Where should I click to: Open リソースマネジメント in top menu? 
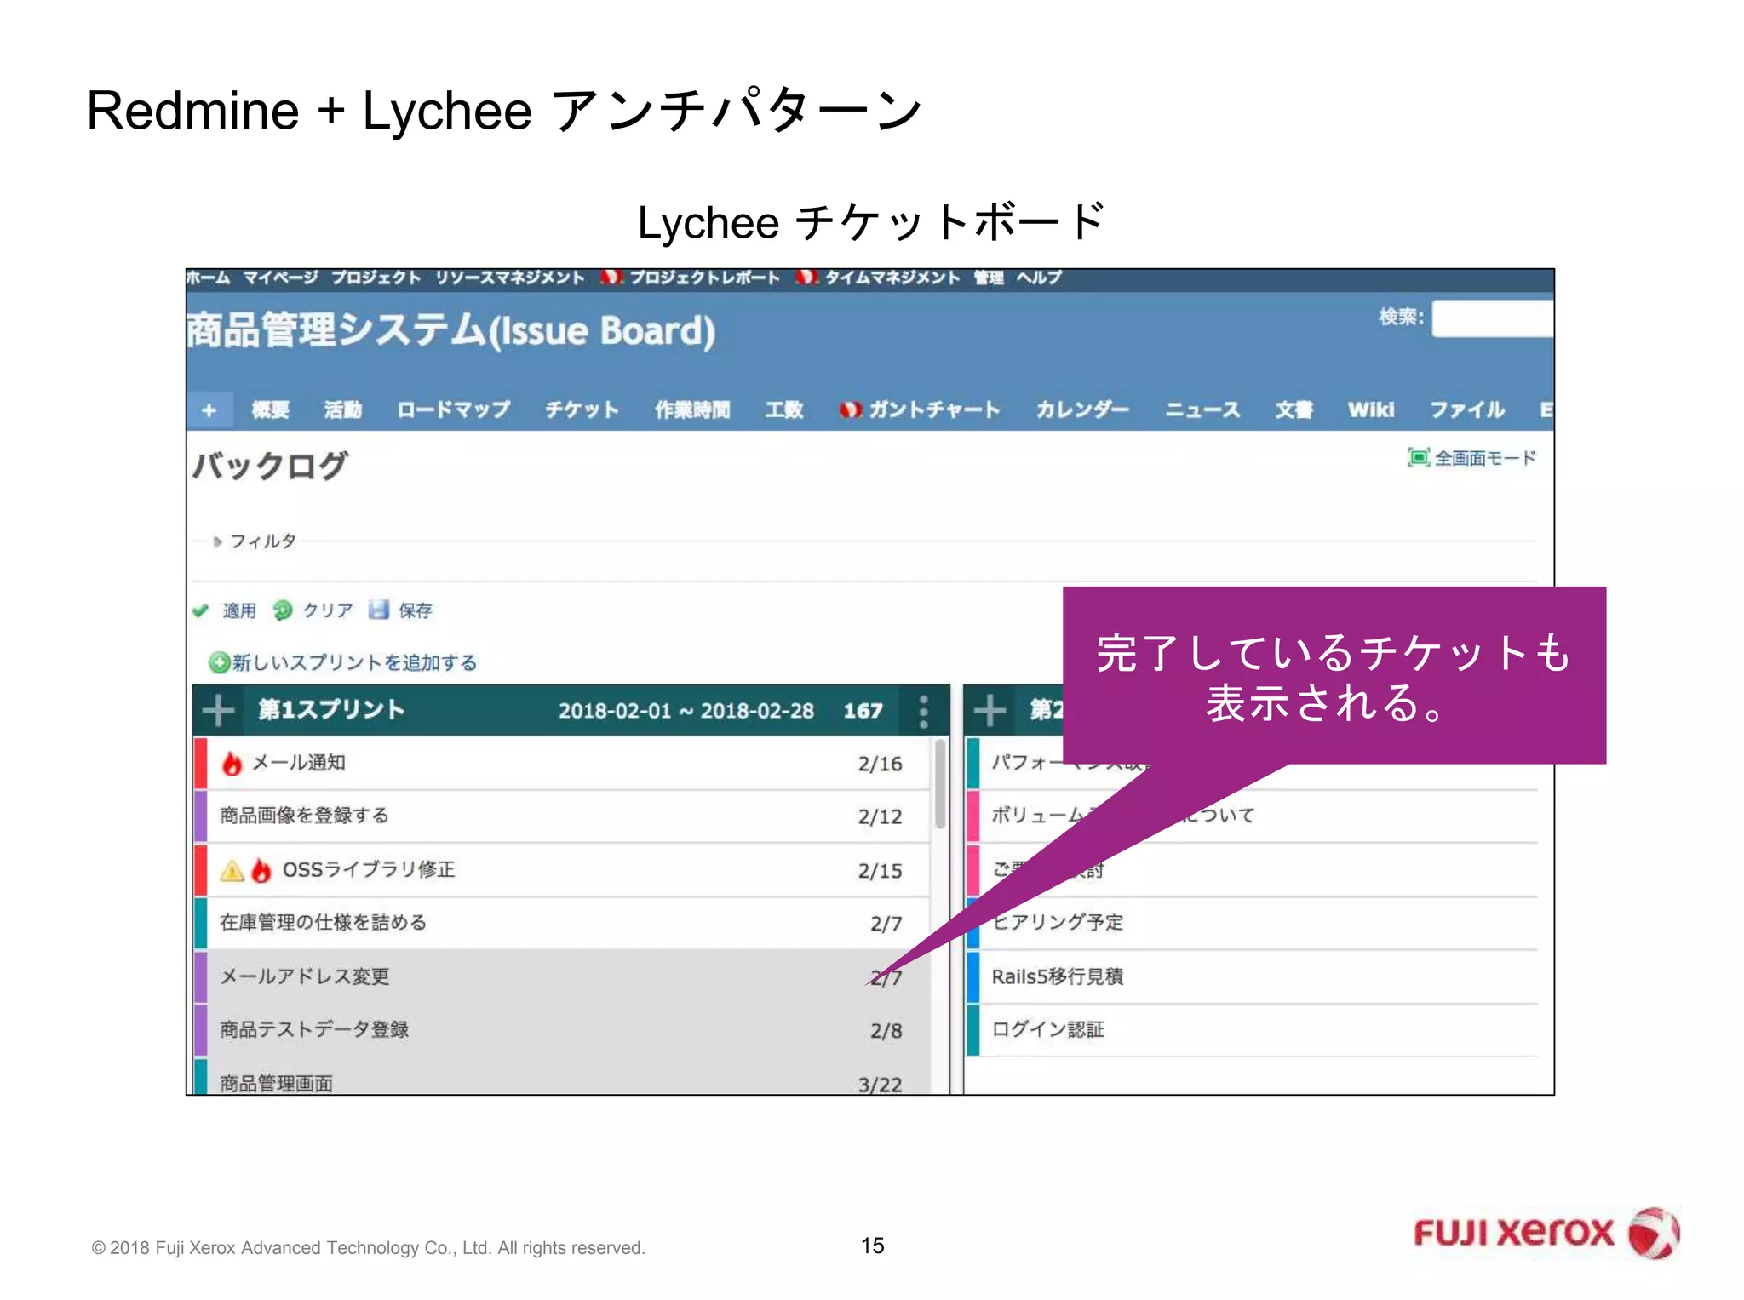(510, 278)
